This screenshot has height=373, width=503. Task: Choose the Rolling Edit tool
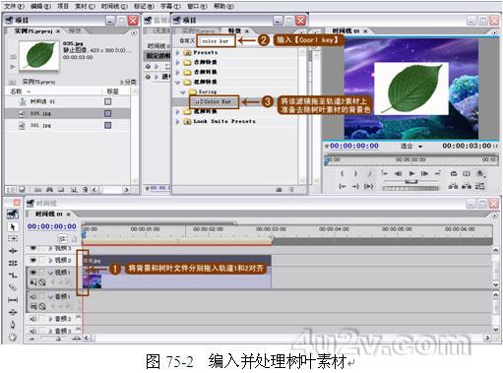point(13,263)
